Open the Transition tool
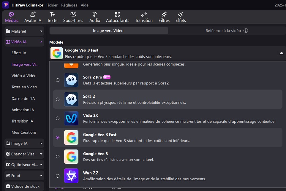 click(144, 17)
